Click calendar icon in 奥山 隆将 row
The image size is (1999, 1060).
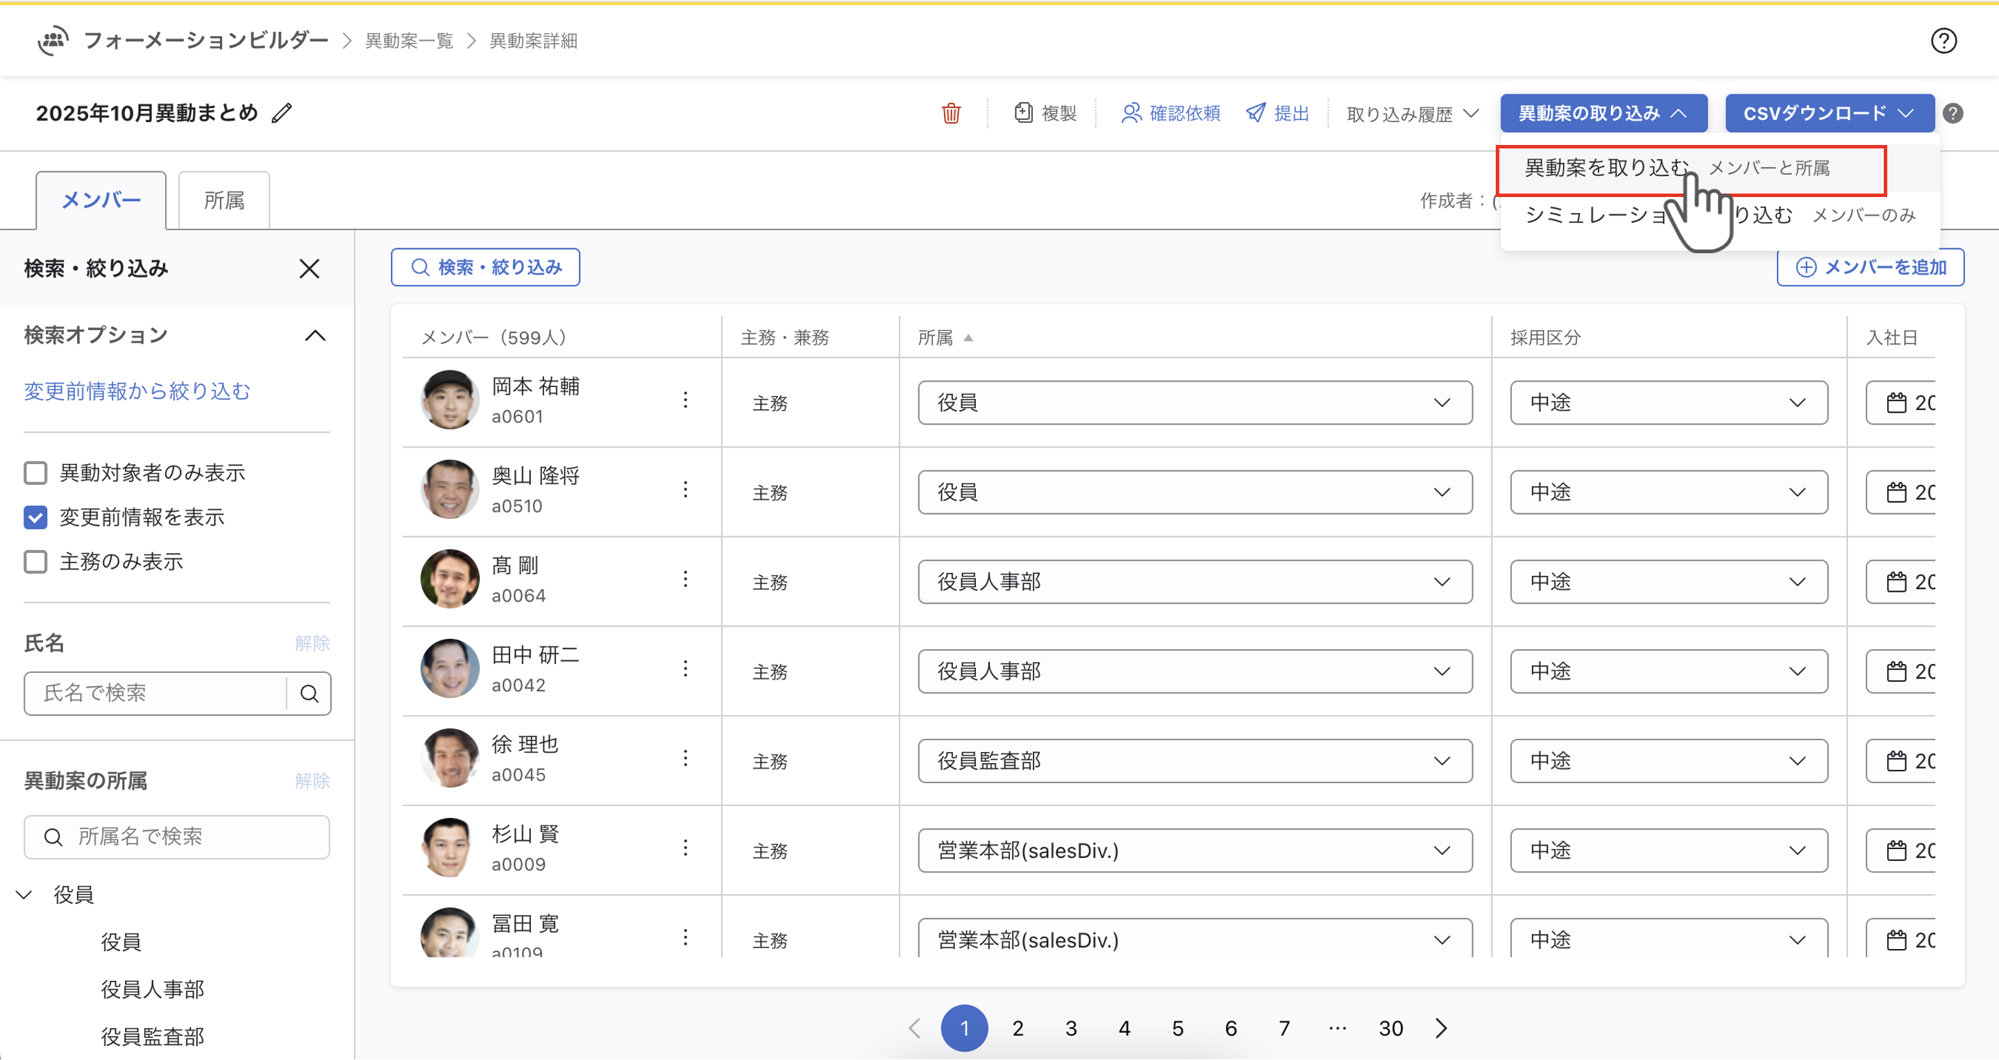[1896, 493]
